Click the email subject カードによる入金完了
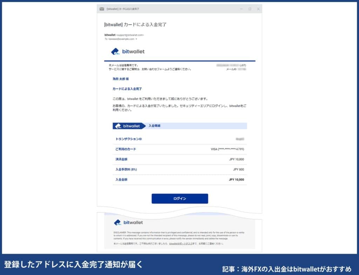Viewport: 359px width, 275px height. 135,25
